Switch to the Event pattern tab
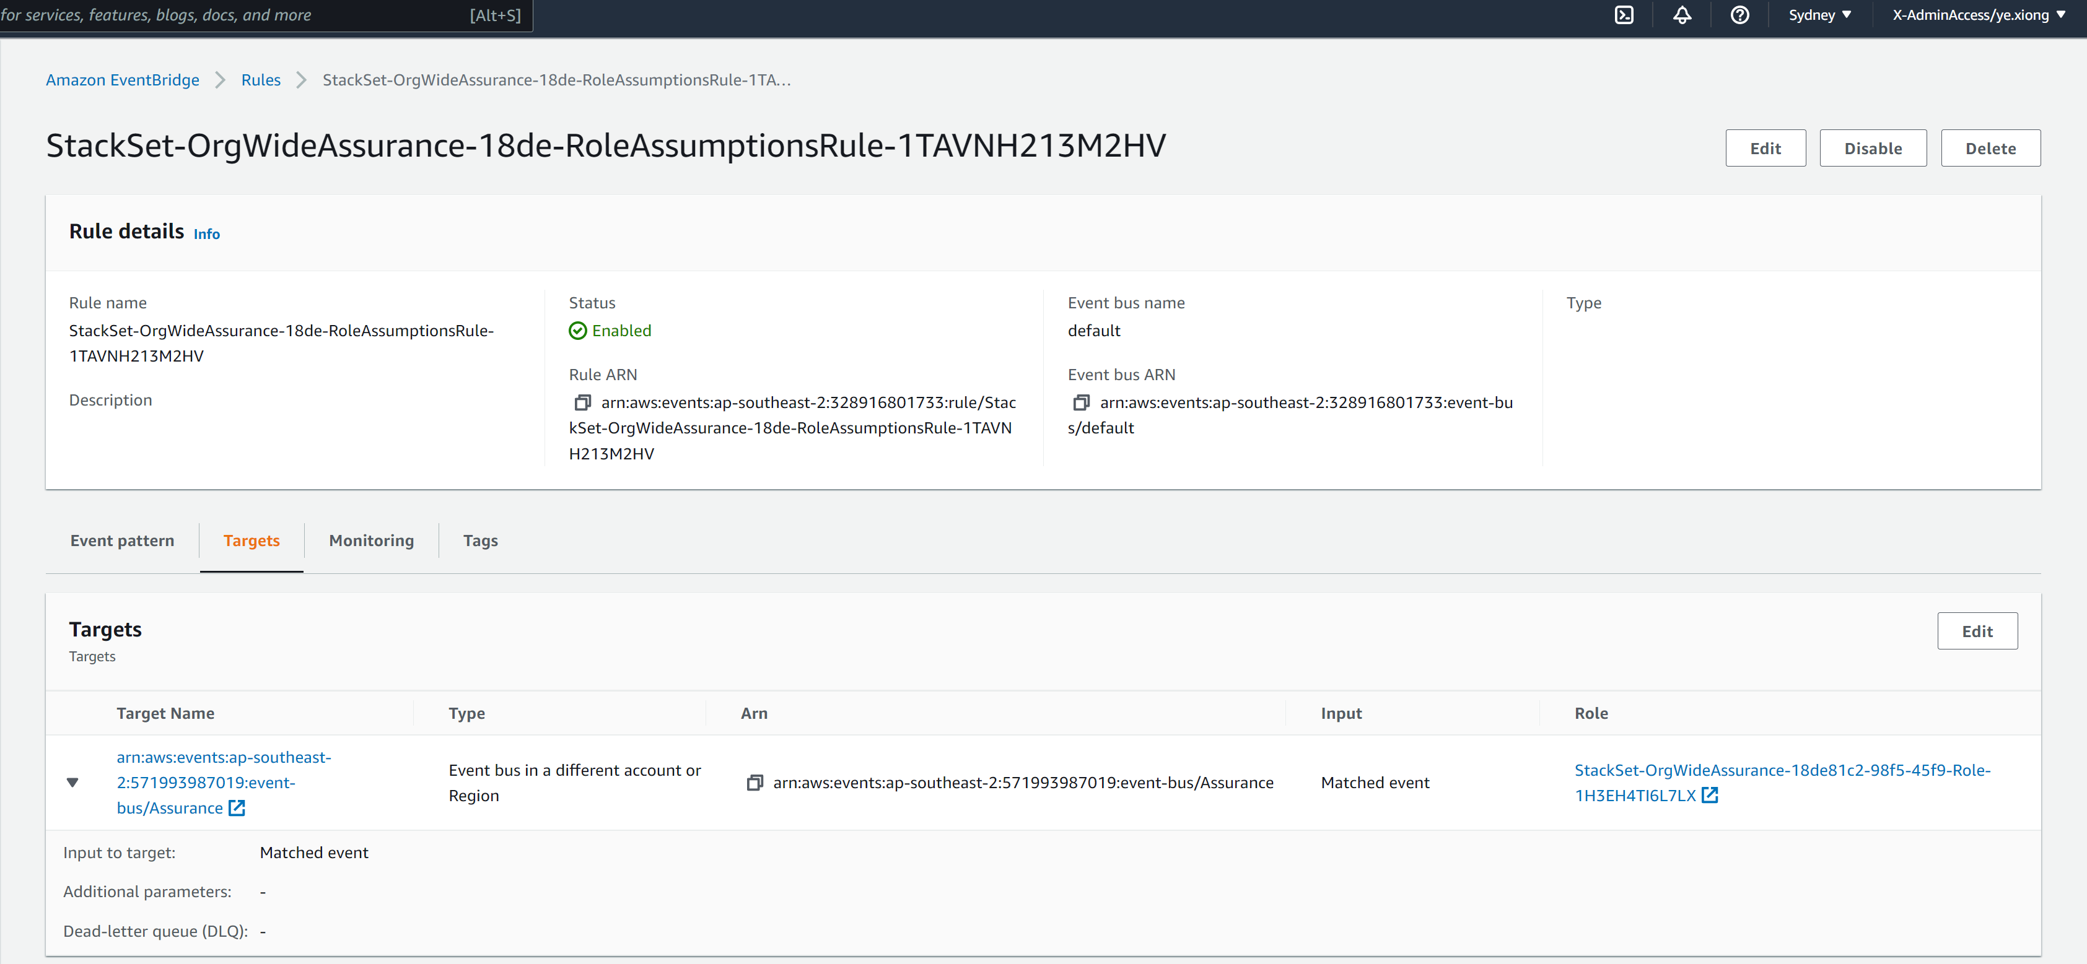 [x=122, y=540]
